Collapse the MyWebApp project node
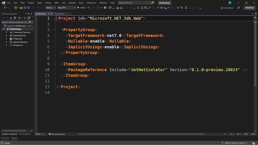 pos(4,29)
